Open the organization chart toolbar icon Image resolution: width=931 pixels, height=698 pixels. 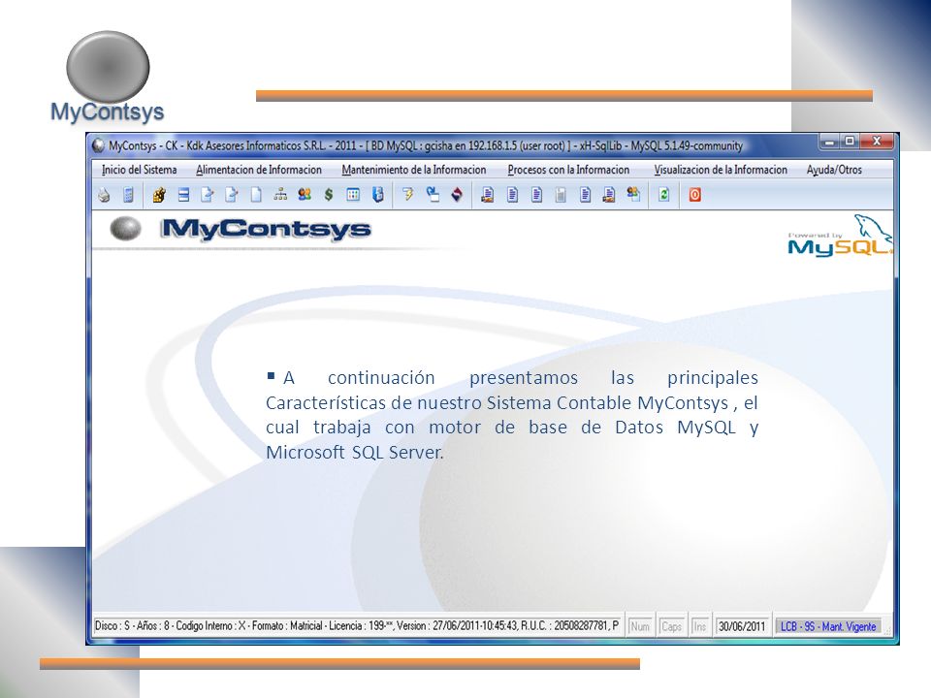click(280, 194)
